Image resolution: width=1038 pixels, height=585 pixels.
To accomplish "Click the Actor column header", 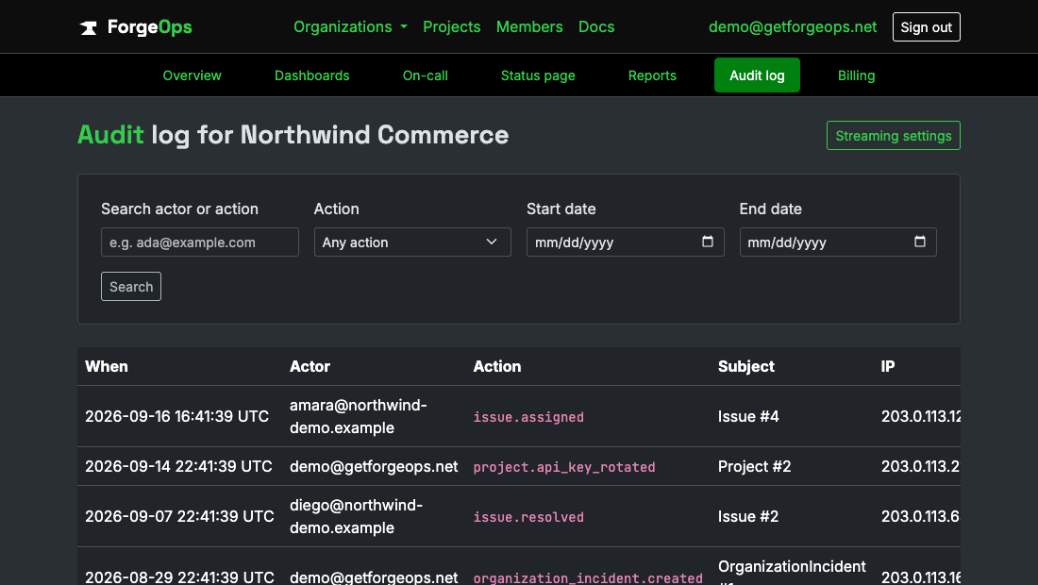I will tap(310, 367).
